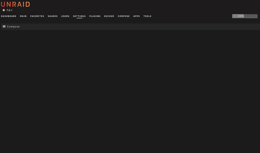Open the Compose menu item
260x153 pixels.
tap(124, 16)
